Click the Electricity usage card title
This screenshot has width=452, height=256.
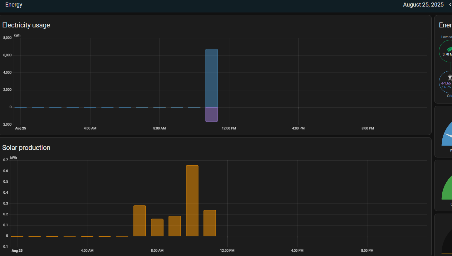click(26, 25)
